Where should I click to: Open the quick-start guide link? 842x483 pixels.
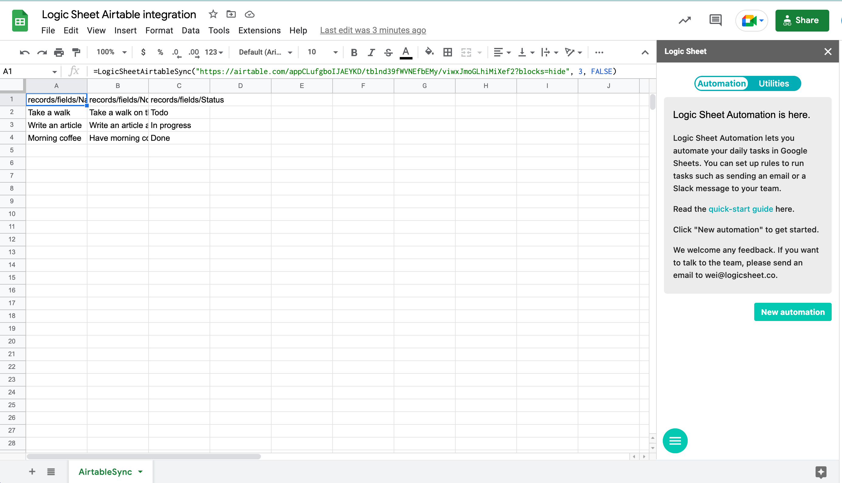pyautogui.click(x=741, y=209)
